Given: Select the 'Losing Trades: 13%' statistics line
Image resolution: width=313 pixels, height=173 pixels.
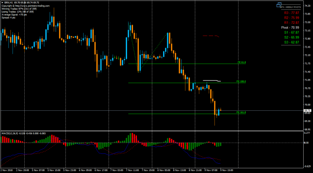Looking at the screenshot, I should pos(18,12).
